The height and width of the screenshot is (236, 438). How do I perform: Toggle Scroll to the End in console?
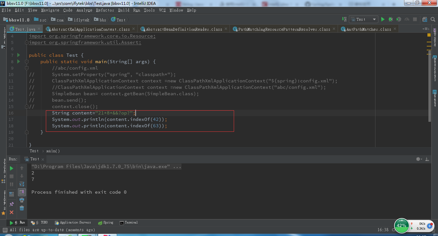[22, 192]
